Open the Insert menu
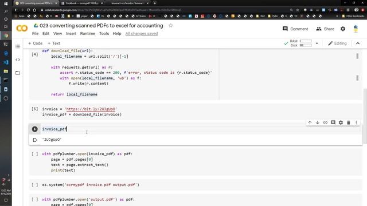This screenshot has width=367, height=206. [x=71, y=34]
